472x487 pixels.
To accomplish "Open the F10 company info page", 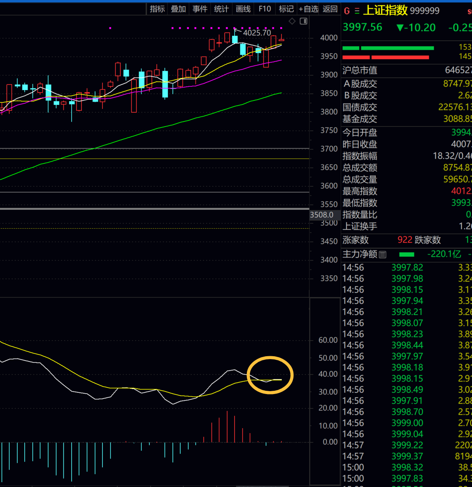I will coord(265,9).
